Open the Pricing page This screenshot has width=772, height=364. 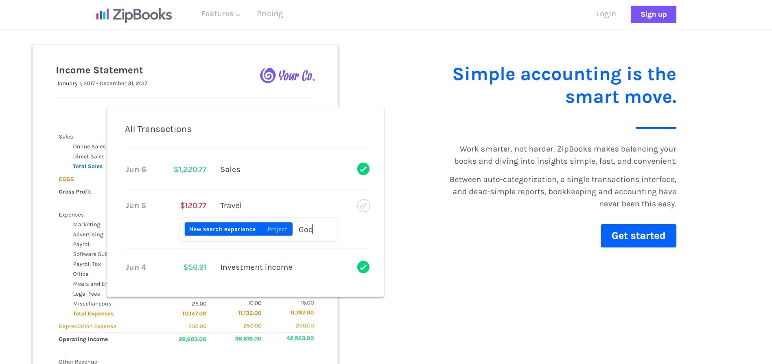click(270, 14)
